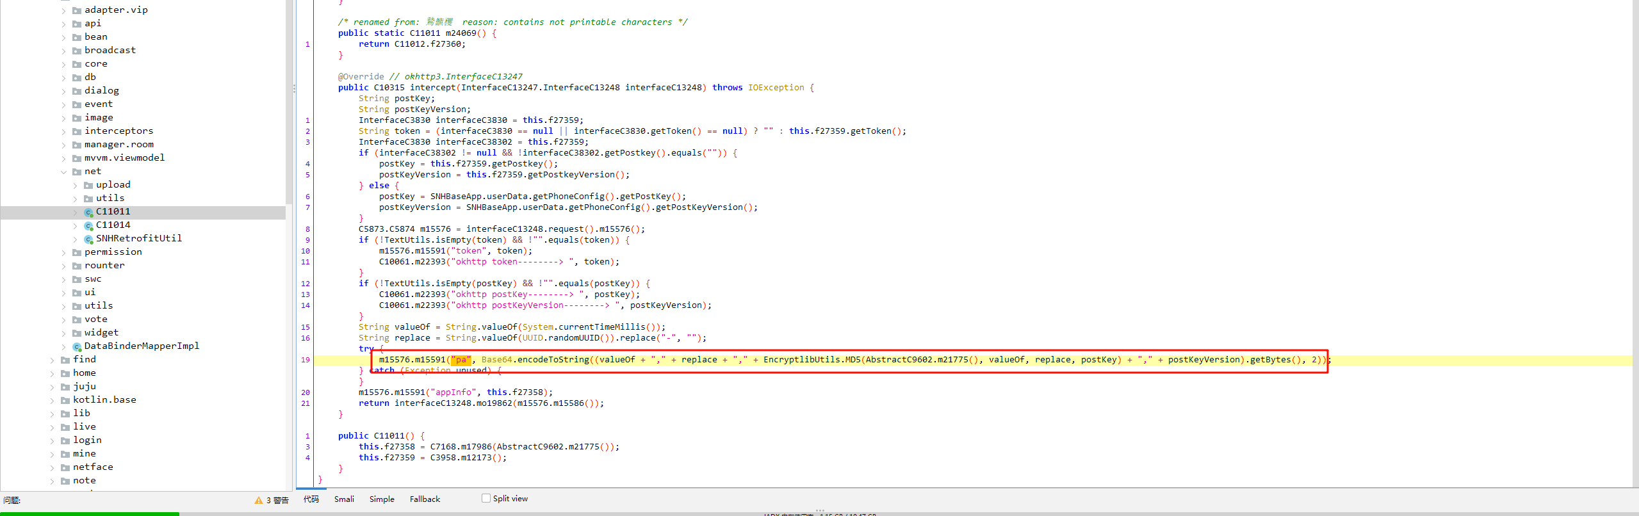Expand the C11014 class members
1639x516 pixels.
click(75, 225)
